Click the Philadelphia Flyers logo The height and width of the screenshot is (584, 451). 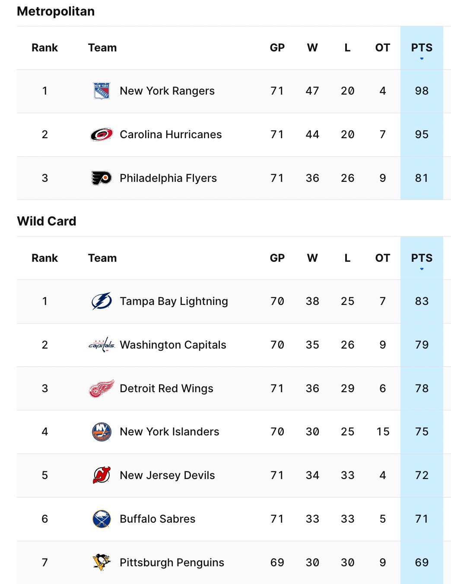pyautogui.click(x=101, y=178)
